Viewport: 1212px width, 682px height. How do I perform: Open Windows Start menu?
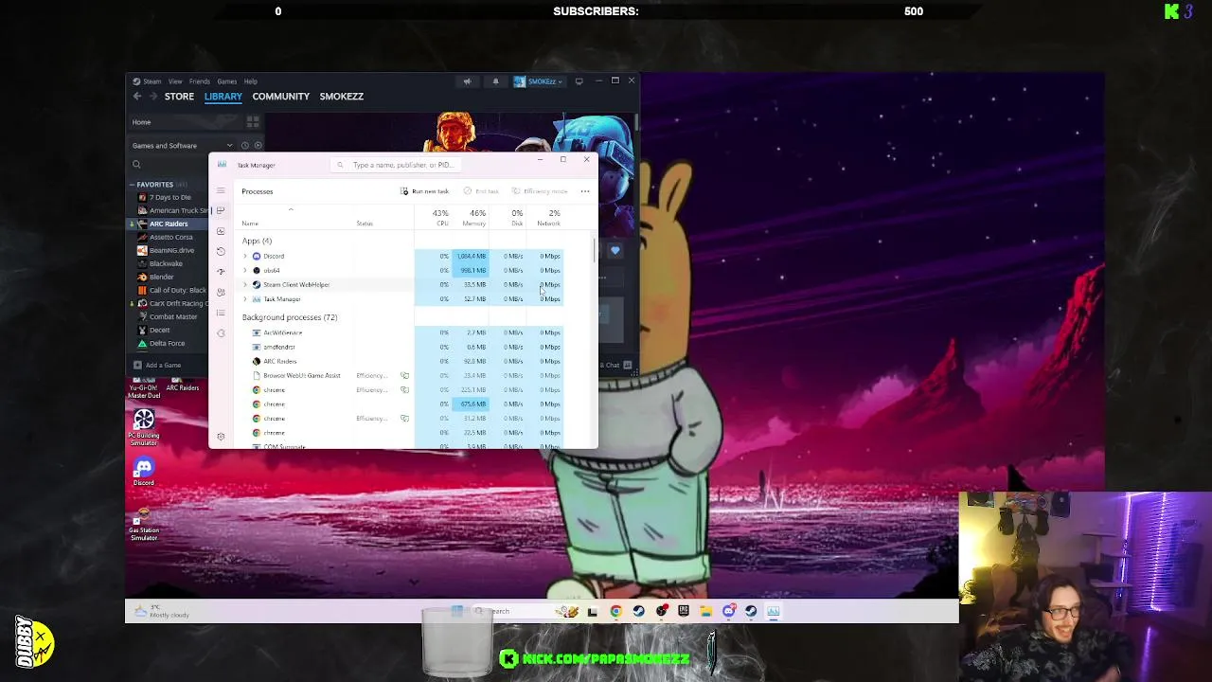coord(457,611)
